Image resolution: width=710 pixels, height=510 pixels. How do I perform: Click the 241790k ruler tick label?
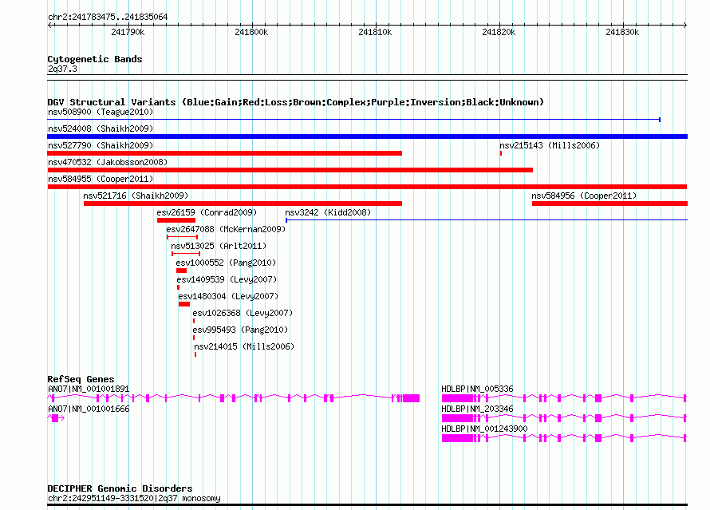pos(128,32)
